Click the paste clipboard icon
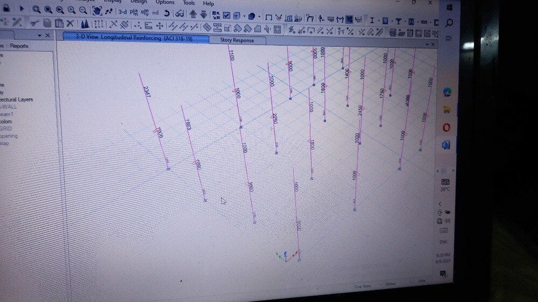 point(59,23)
